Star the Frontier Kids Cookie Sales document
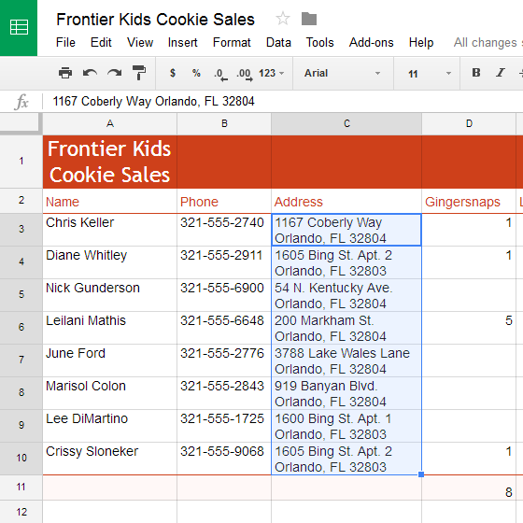Screen dimensions: 523x523 pyautogui.click(x=283, y=19)
